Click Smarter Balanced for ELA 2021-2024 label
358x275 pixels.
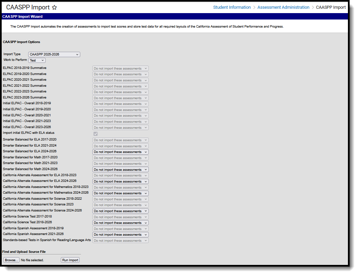click(30, 145)
